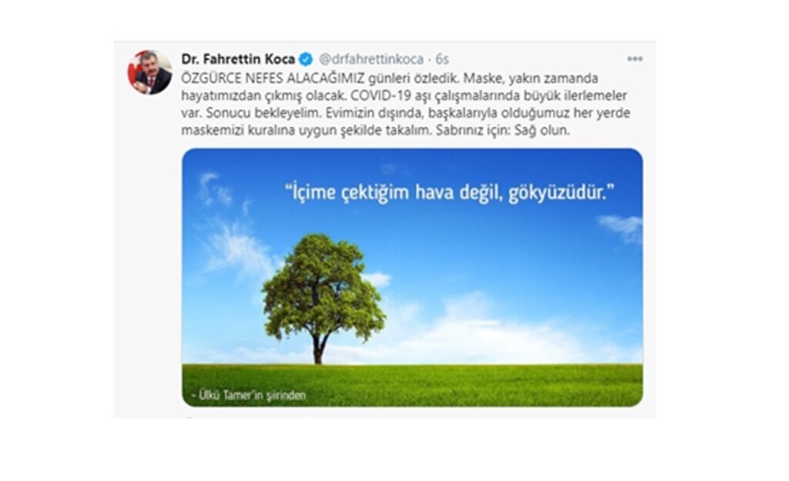Click the blue verified badge
789x481 pixels.
coord(305,59)
